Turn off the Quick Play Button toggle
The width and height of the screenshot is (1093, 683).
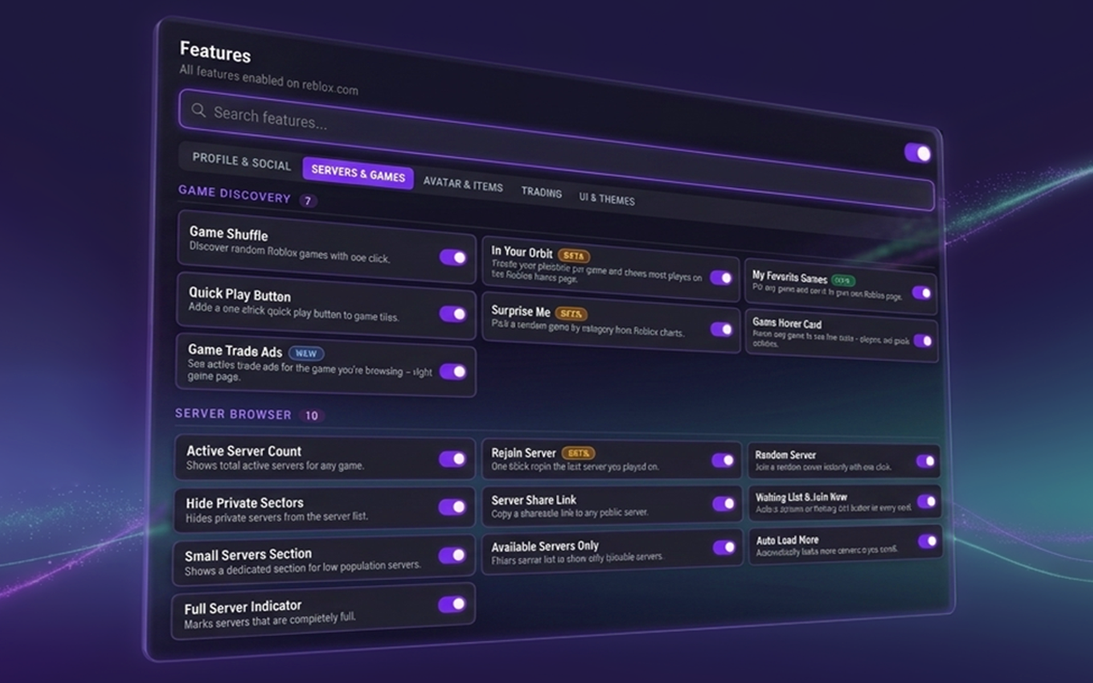[x=453, y=313]
